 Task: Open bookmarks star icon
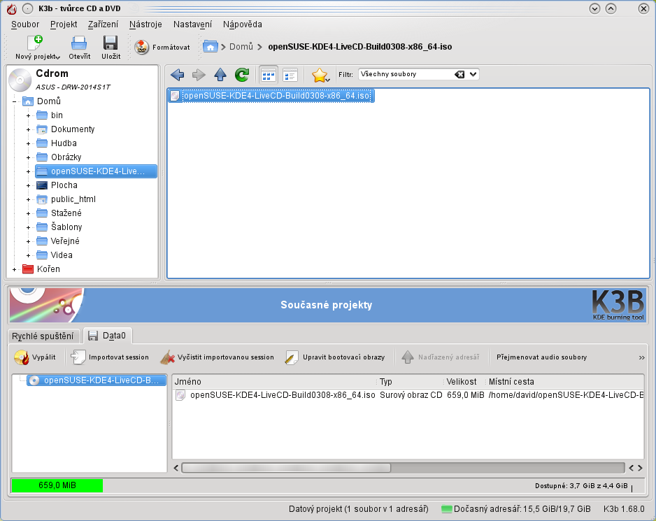pyautogui.click(x=319, y=76)
